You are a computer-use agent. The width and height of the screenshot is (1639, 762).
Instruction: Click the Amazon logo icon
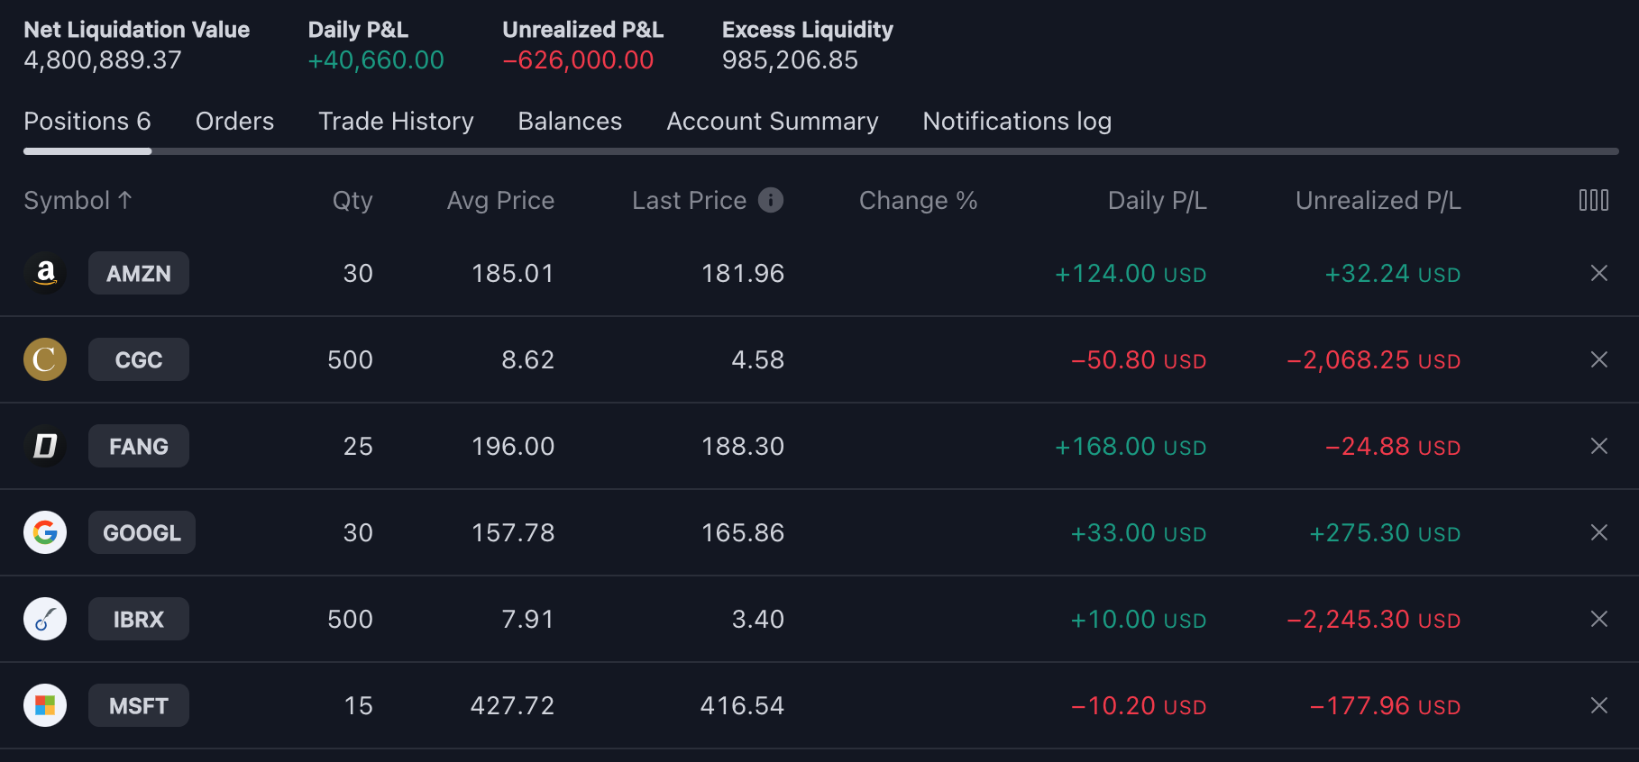[45, 273]
